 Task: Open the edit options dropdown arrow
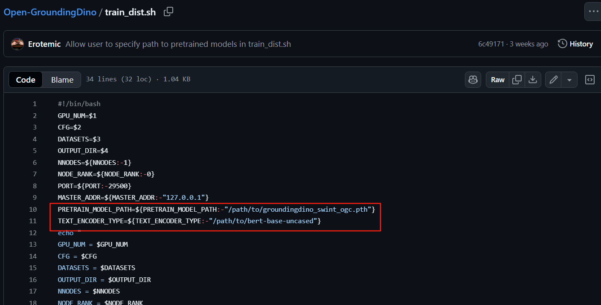(570, 80)
